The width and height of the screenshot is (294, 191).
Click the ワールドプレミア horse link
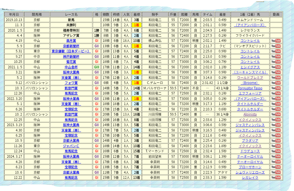250,78
